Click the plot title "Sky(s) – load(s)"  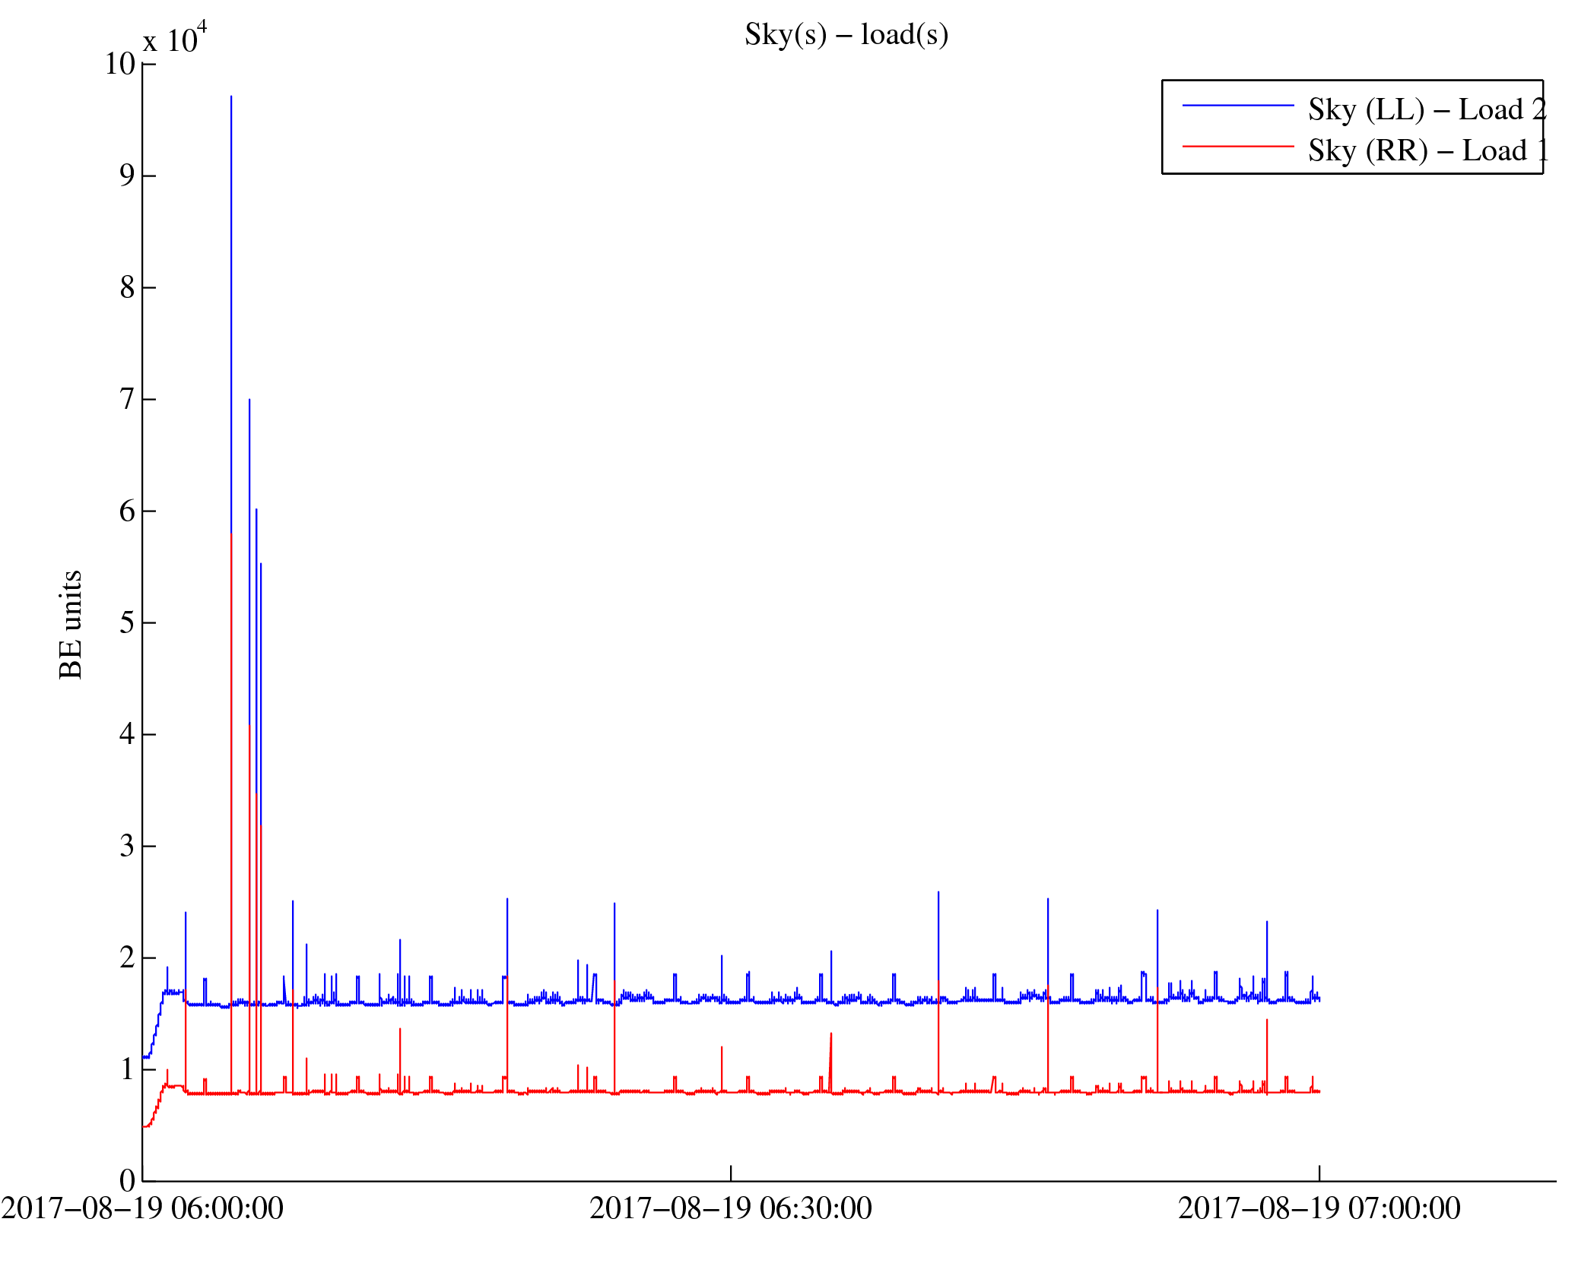pos(846,35)
